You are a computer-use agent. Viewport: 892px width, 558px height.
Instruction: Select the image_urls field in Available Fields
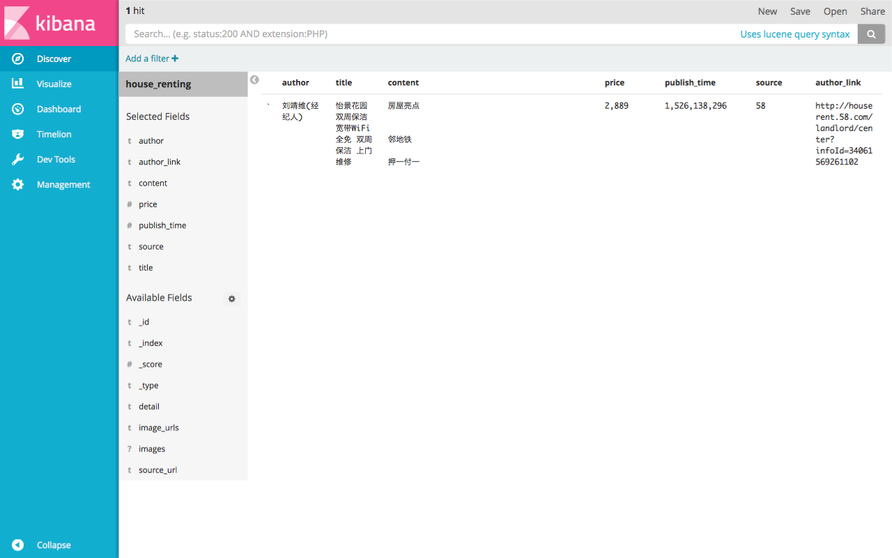coord(159,428)
